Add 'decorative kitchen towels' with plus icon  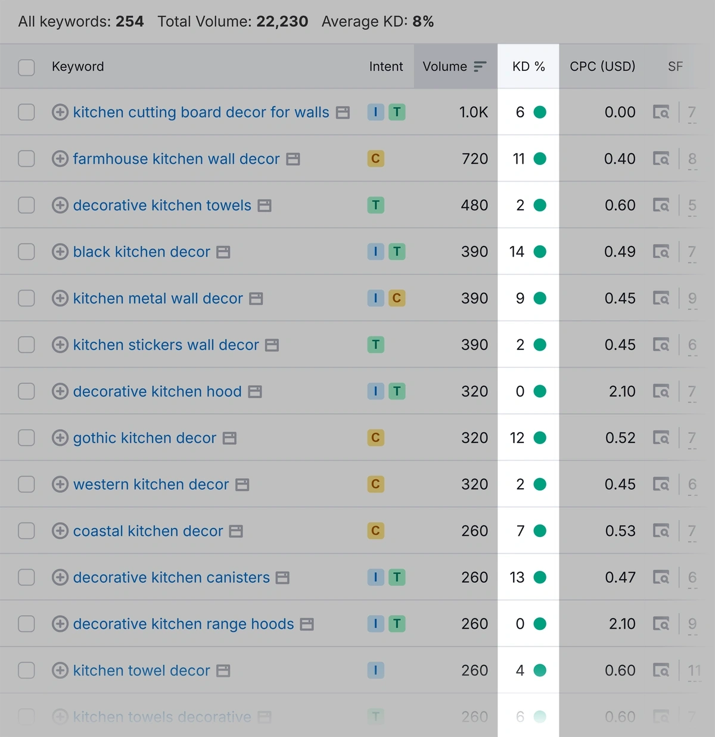pos(60,205)
